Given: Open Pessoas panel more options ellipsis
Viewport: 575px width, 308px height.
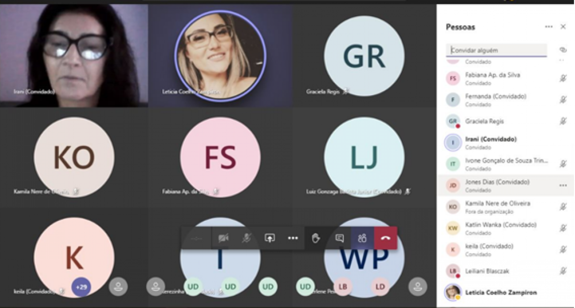Looking at the screenshot, I should 548,27.
